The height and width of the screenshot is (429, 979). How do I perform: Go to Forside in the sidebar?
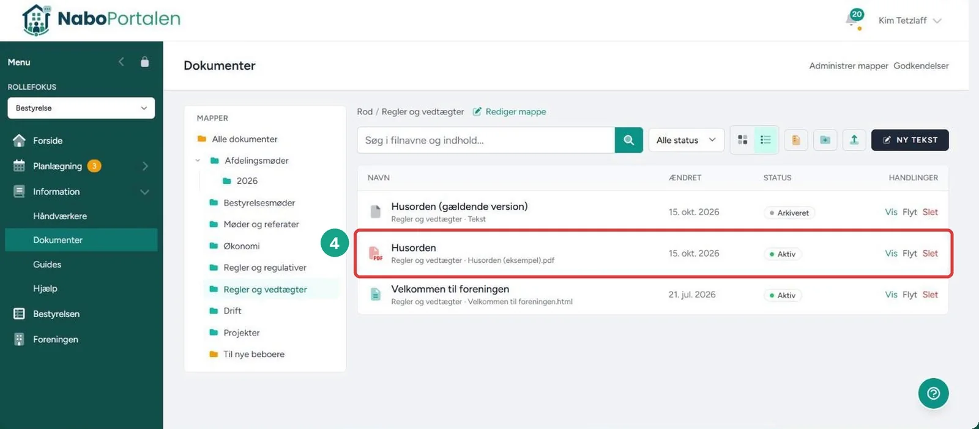click(48, 141)
